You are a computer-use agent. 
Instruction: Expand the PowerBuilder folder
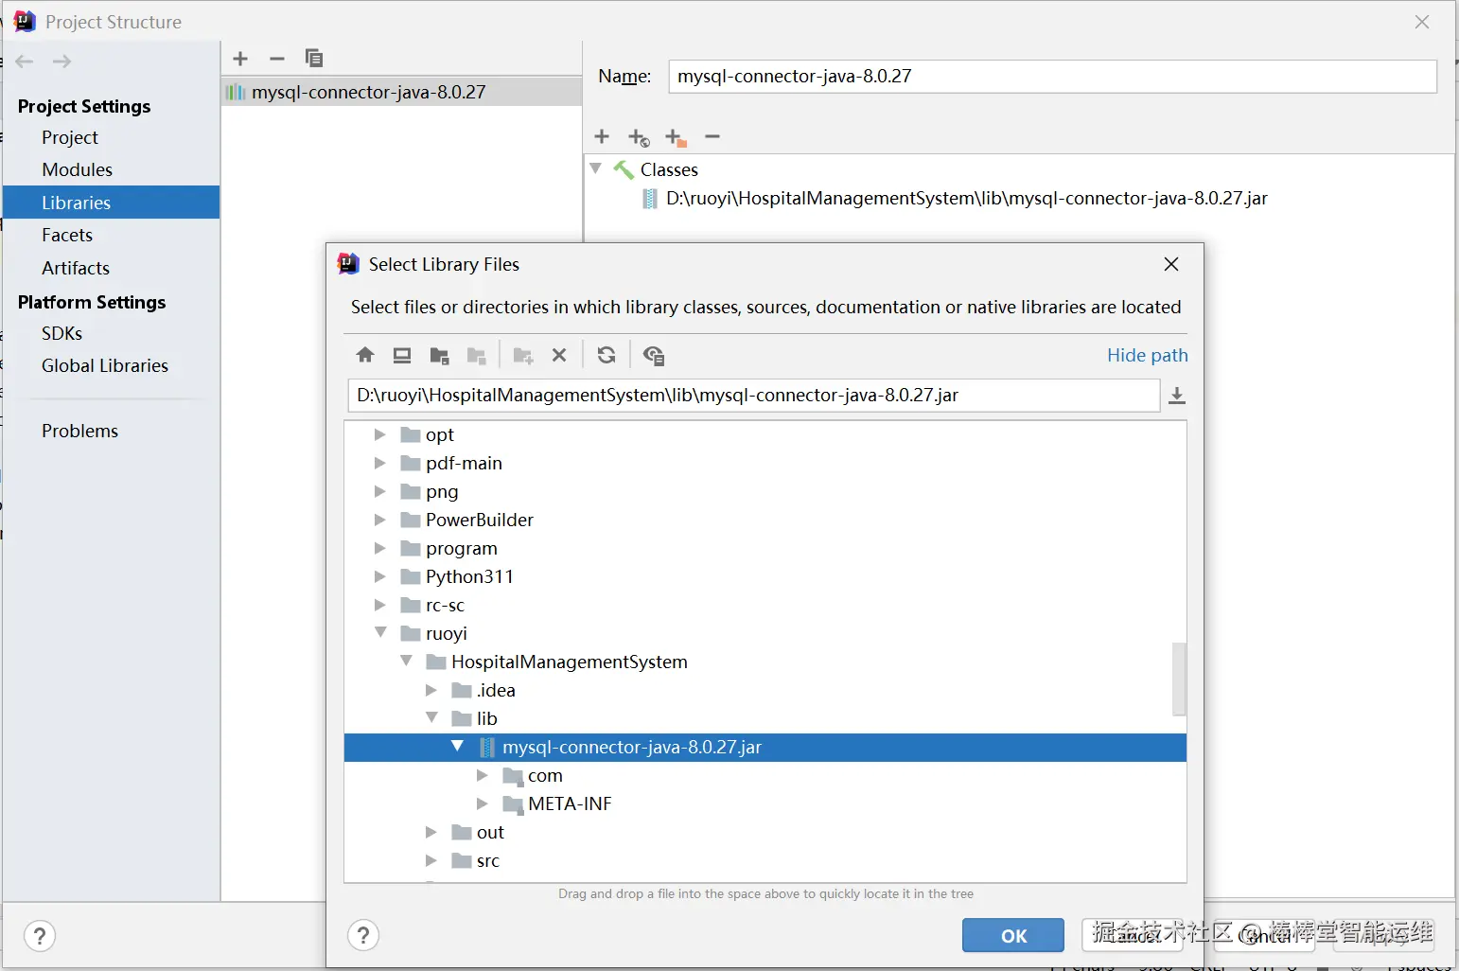point(379,520)
